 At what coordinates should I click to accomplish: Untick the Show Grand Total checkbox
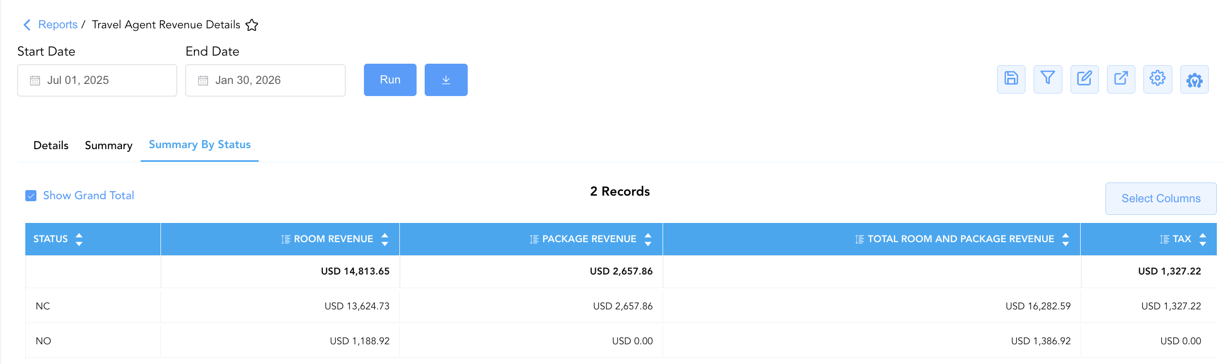31,196
